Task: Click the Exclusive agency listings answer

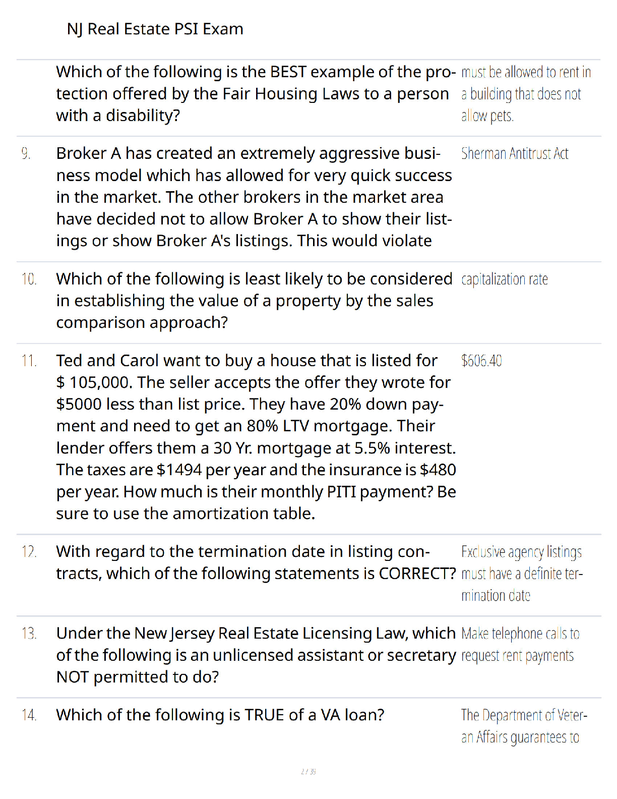Action: [522, 574]
